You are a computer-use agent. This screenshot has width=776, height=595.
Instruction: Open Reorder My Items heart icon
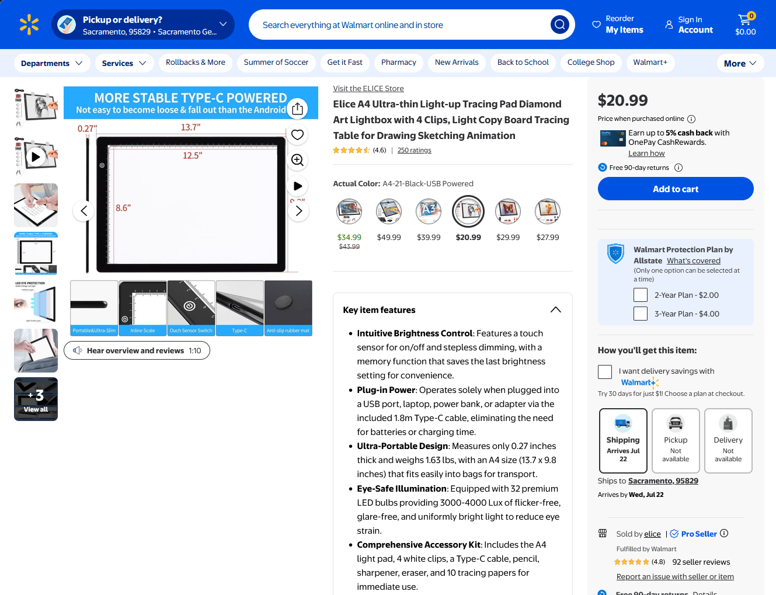click(596, 25)
